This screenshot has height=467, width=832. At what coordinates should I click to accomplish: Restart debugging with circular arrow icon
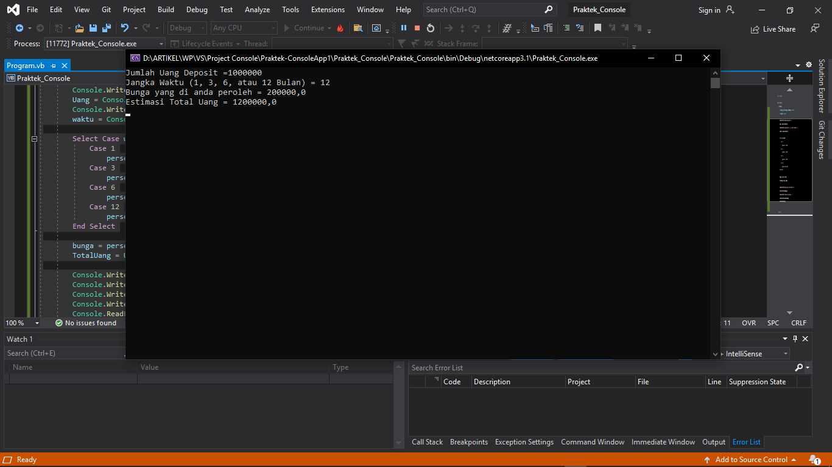(431, 28)
